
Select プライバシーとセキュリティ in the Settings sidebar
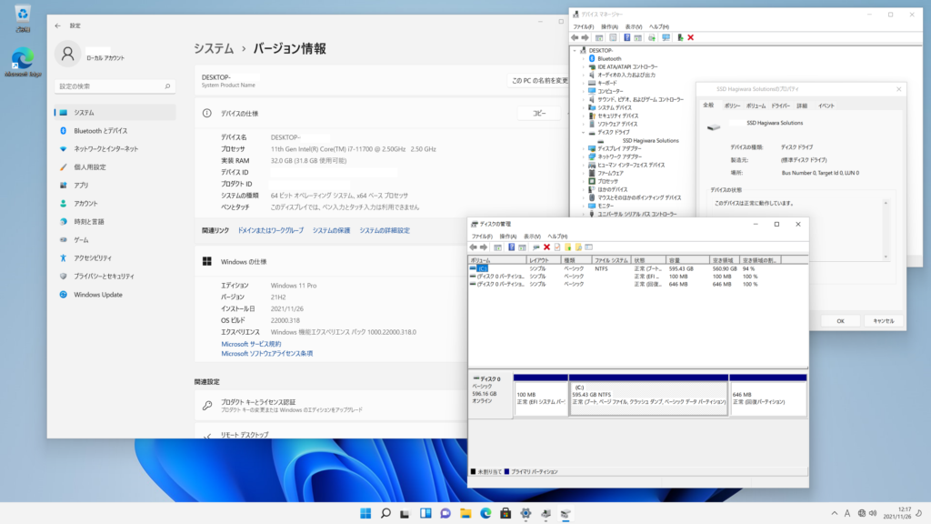click(115, 277)
